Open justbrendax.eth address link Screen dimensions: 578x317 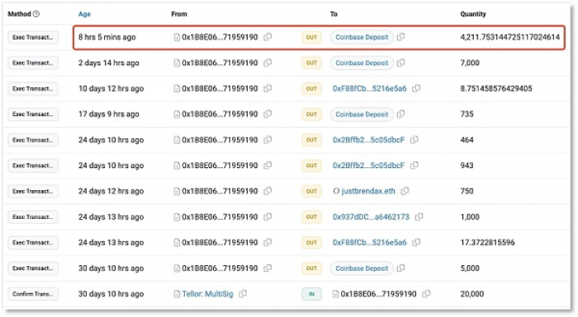click(x=368, y=191)
